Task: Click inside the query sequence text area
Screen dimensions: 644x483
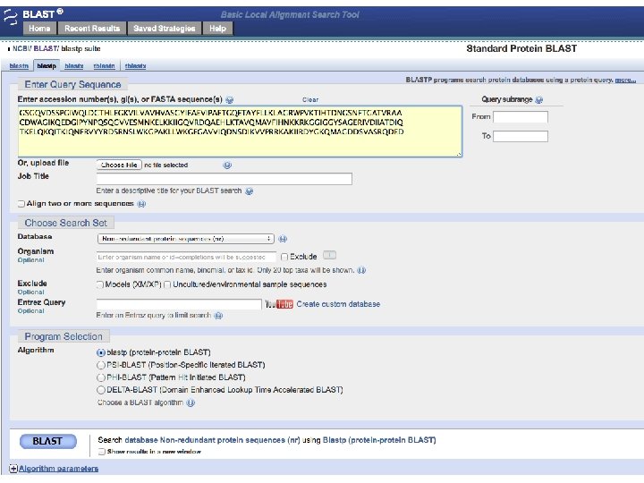Action: [x=240, y=131]
